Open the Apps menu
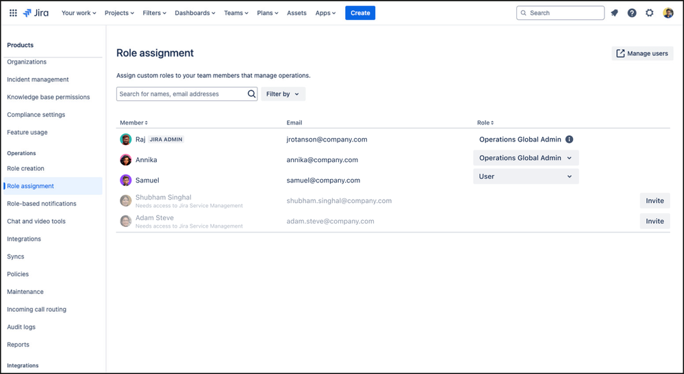This screenshot has height=374, width=684. click(325, 13)
